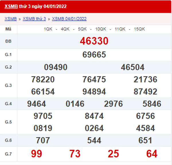Select sixth prize number 651
Screen dimensions: 172x165
coord(145,140)
